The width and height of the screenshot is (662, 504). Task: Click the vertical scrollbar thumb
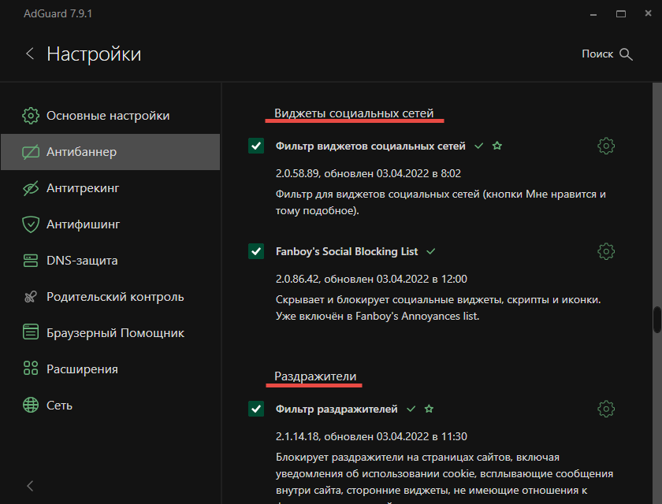click(x=657, y=320)
